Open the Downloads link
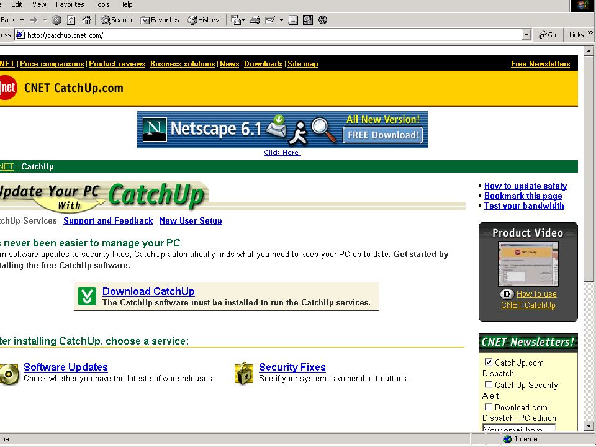The width and height of the screenshot is (596, 447). pyautogui.click(x=263, y=64)
